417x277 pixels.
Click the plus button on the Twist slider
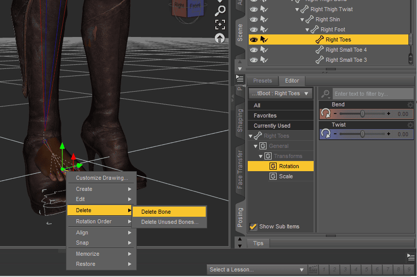click(389, 134)
